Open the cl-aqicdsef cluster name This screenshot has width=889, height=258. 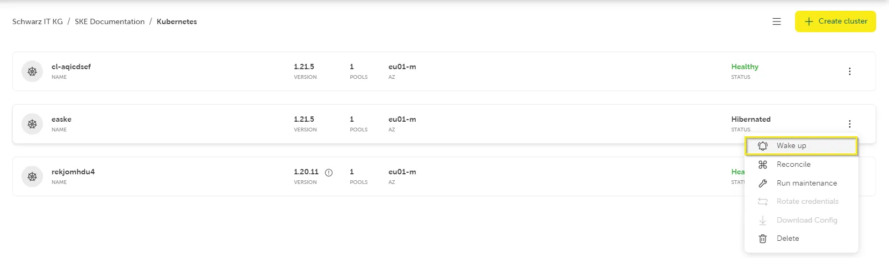[x=71, y=67]
